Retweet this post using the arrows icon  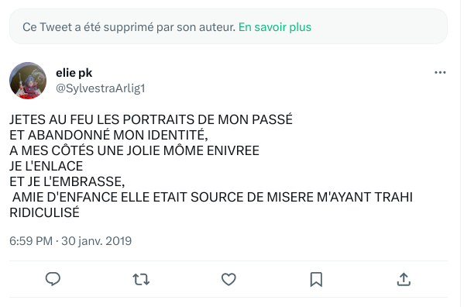(141, 279)
